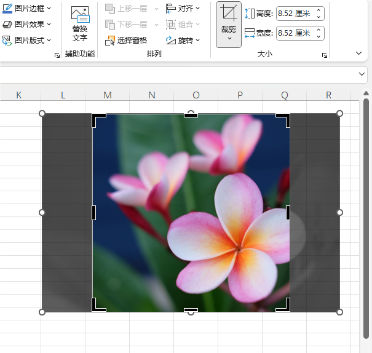Expand the formula bar chevron
Viewport: 372px width, 353px height.
(362, 74)
